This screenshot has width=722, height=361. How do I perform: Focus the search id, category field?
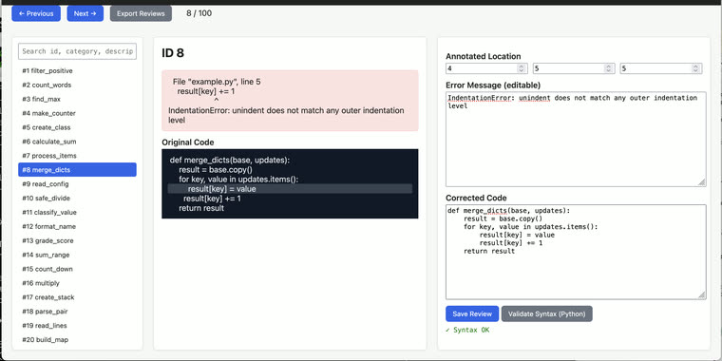[77, 51]
